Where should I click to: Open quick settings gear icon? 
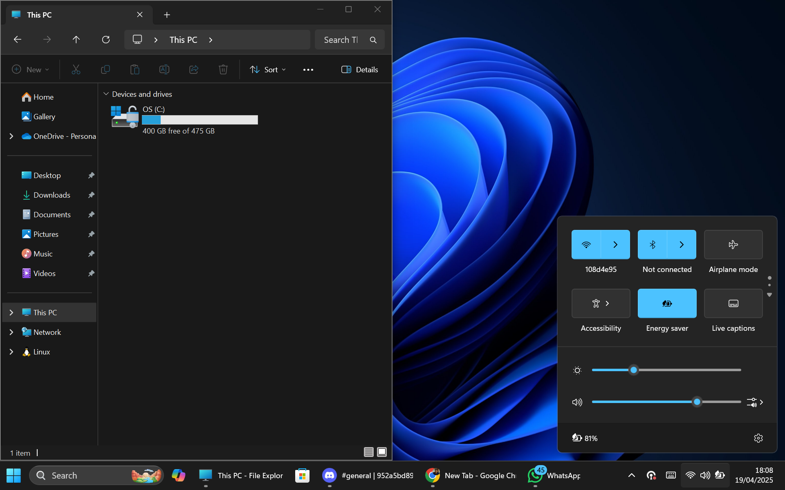758,438
